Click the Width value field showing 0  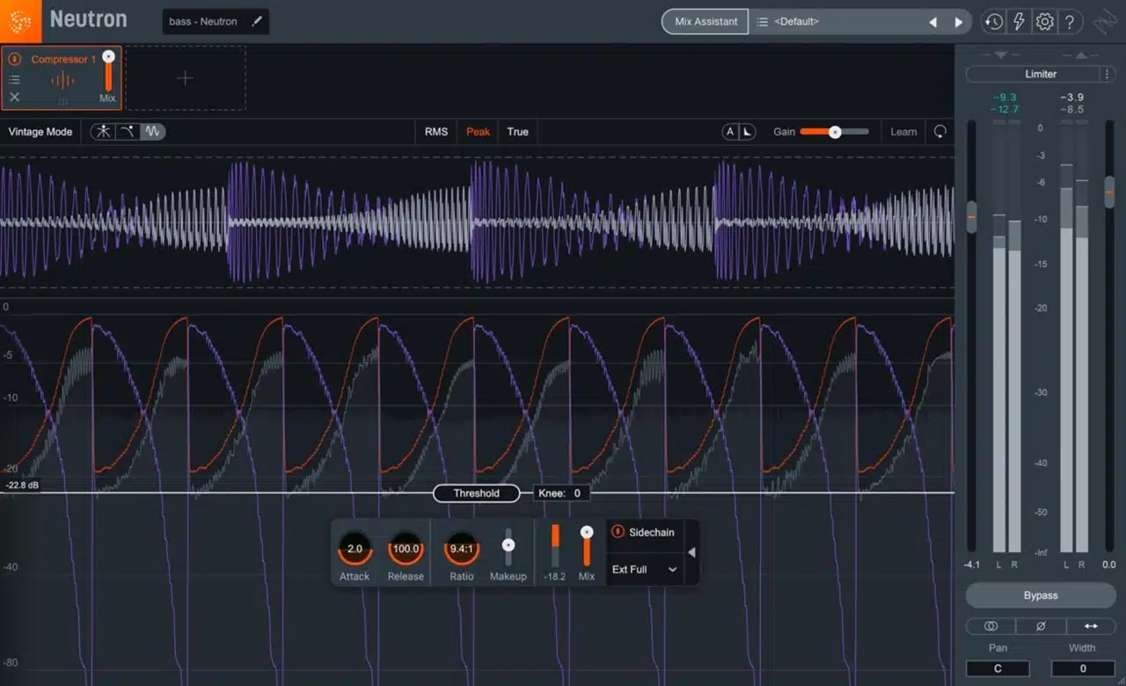click(1082, 668)
